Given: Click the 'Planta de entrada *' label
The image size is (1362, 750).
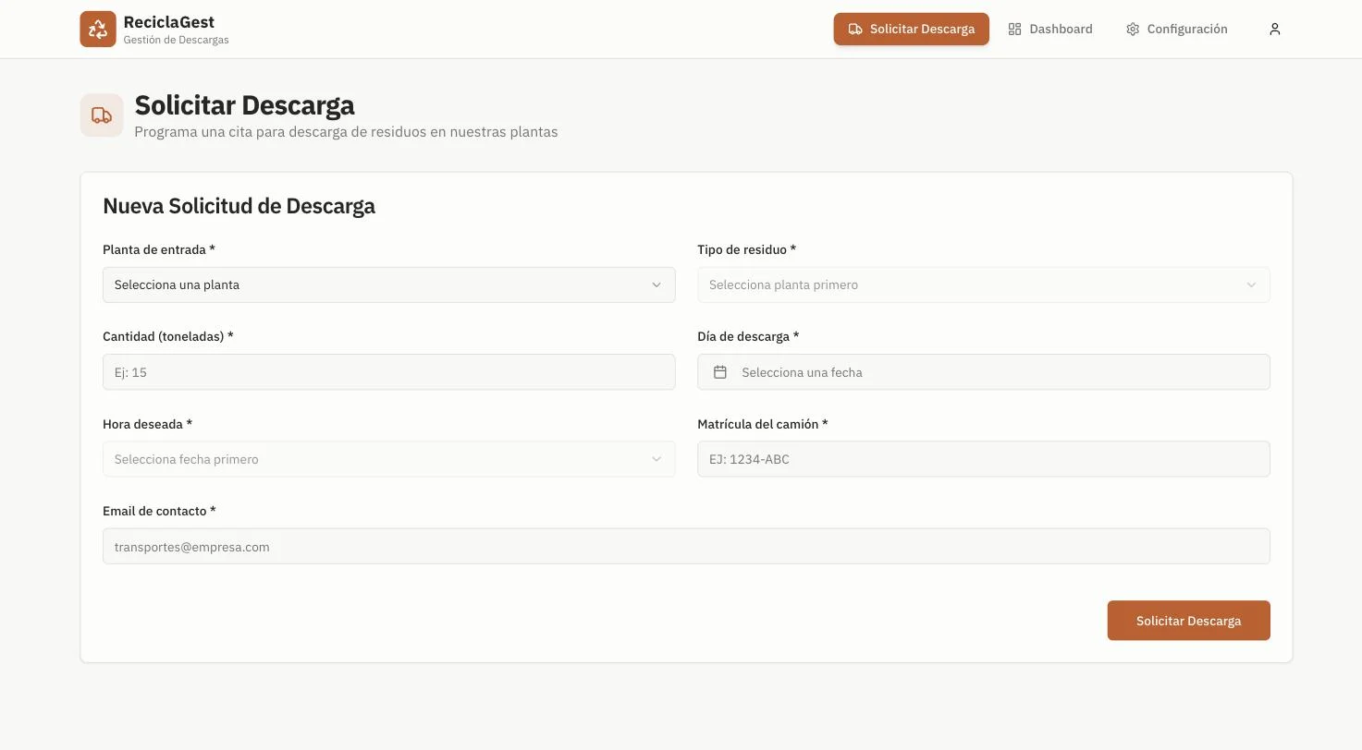Looking at the screenshot, I should pos(159,249).
